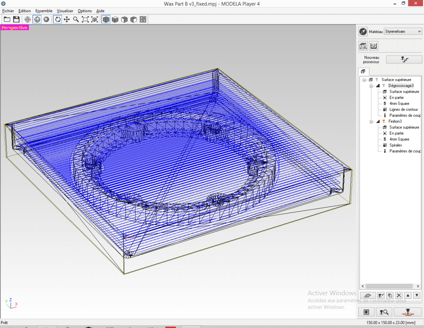Delete the selected process with X button

(x=399, y=295)
